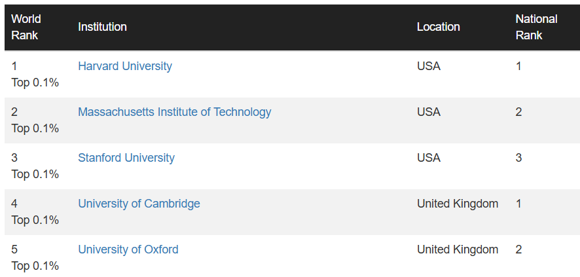Viewport: 580px width, 277px height.
Task: Click the Massachusetts Institute of Technology link
Action: 174,112
